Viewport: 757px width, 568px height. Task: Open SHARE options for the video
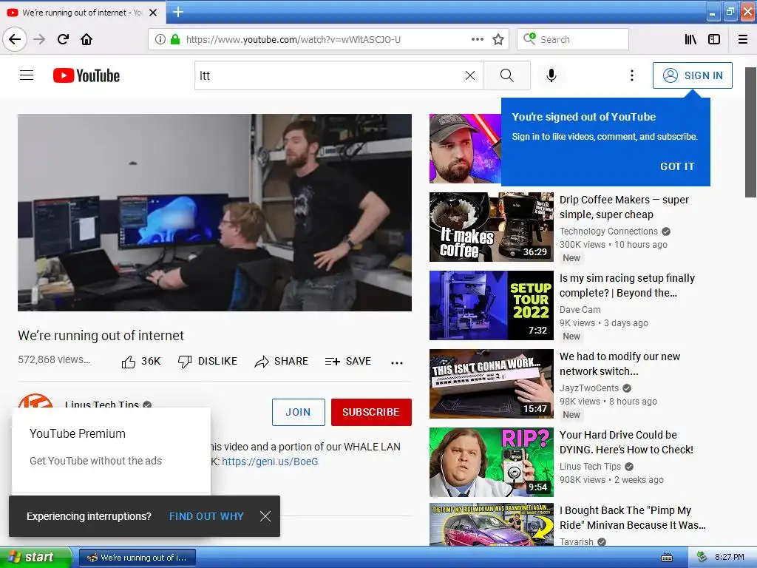[x=282, y=361]
